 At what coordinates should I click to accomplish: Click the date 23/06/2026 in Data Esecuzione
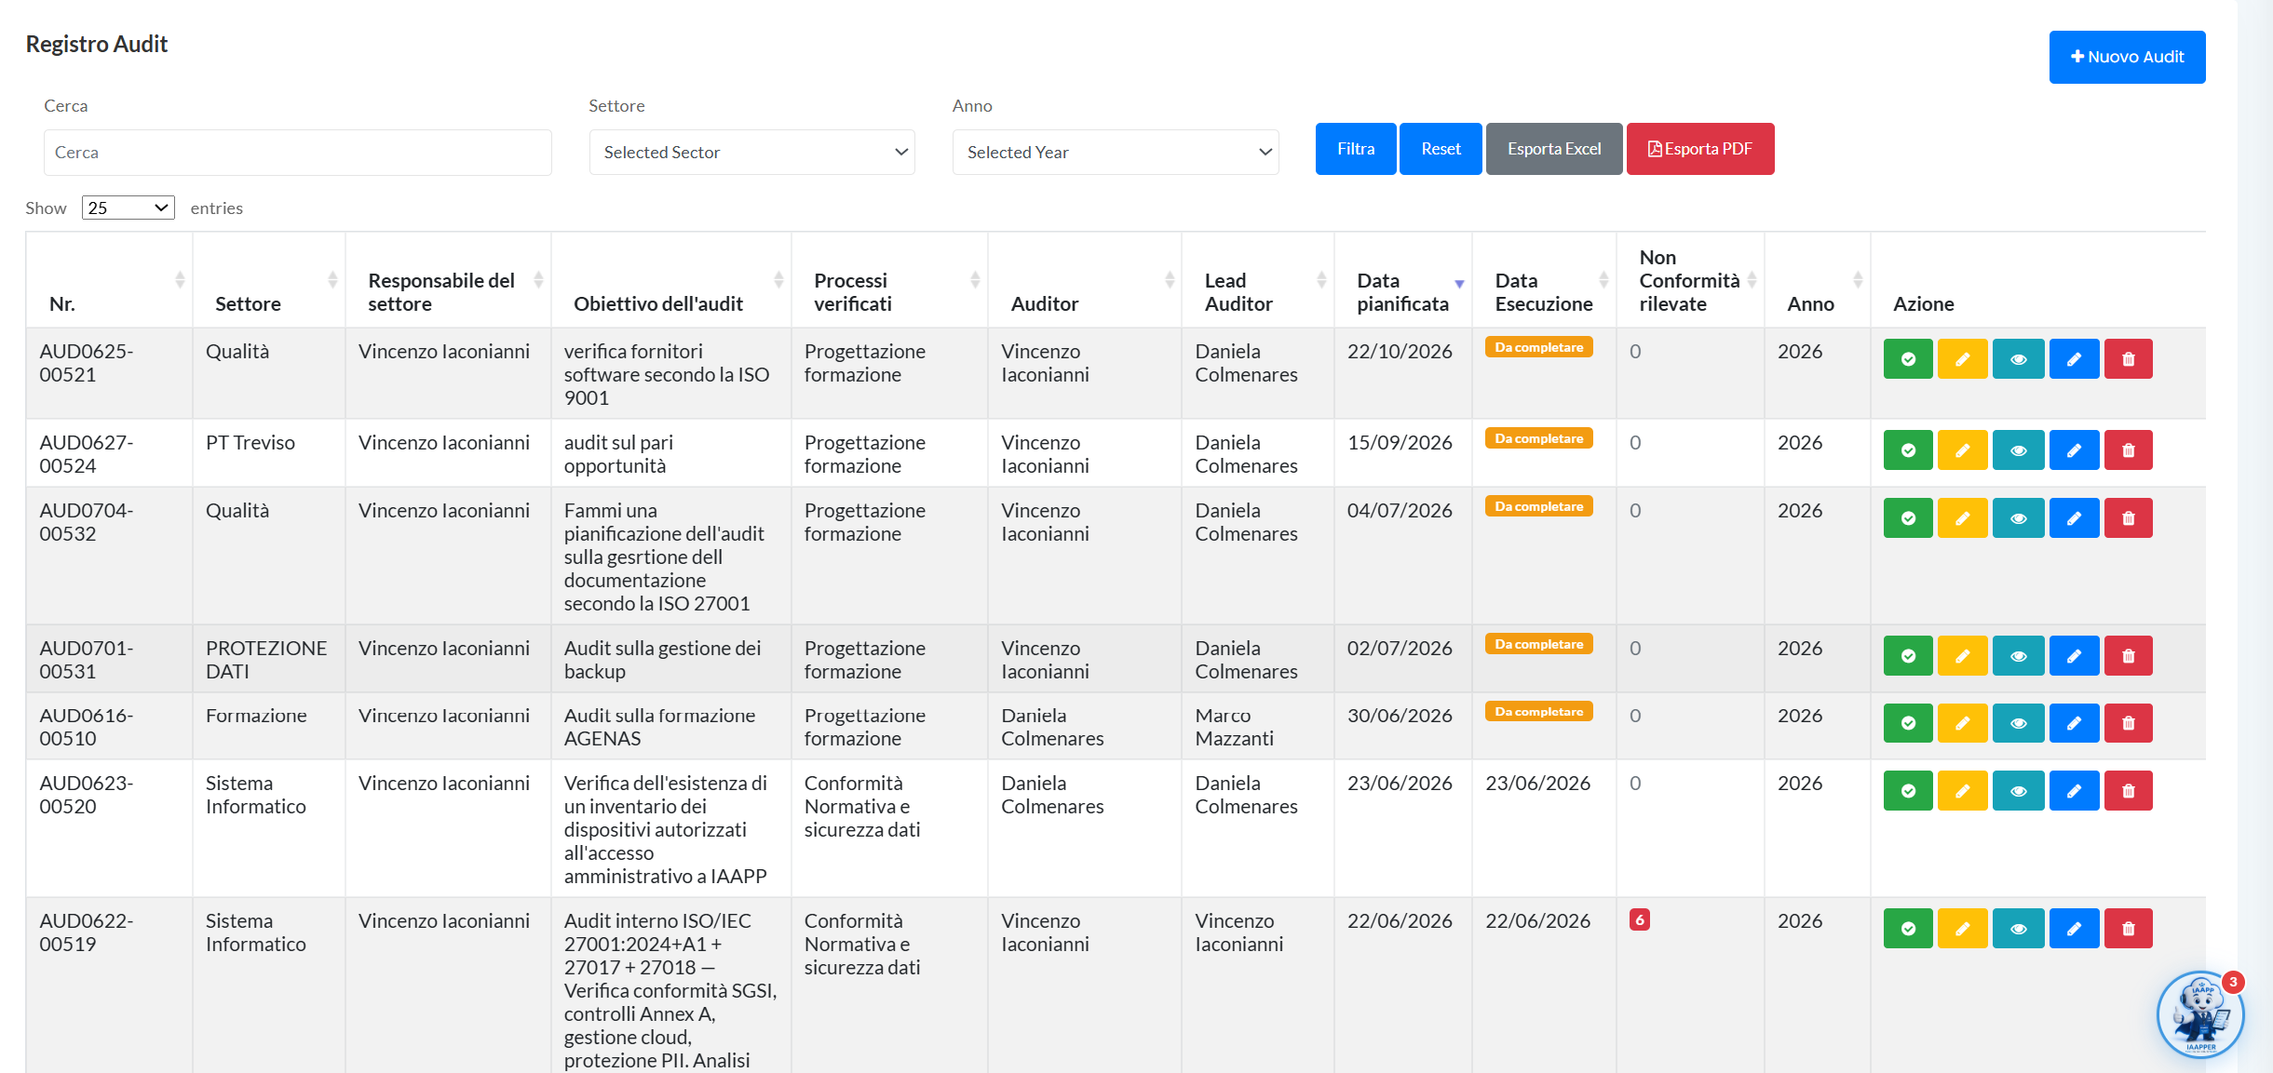tap(1537, 784)
